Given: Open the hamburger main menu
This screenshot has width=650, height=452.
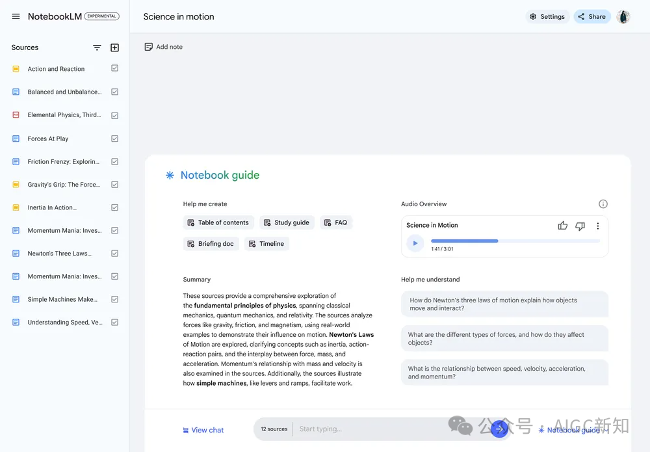Looking at the screenshot, I should [x=16, y=17].
